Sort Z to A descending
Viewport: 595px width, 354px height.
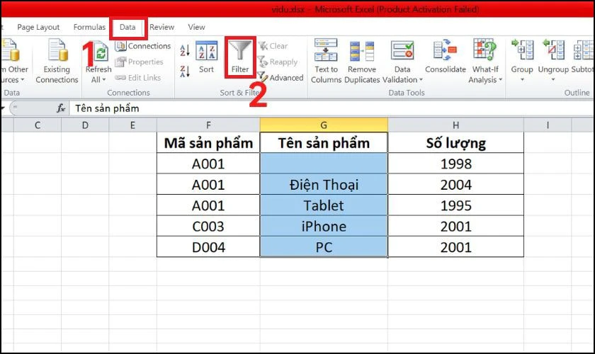click(x=185, y=72)
